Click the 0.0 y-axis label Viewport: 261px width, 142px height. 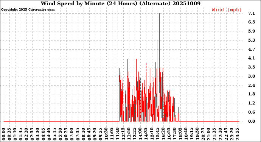click(x=252, y=121)
